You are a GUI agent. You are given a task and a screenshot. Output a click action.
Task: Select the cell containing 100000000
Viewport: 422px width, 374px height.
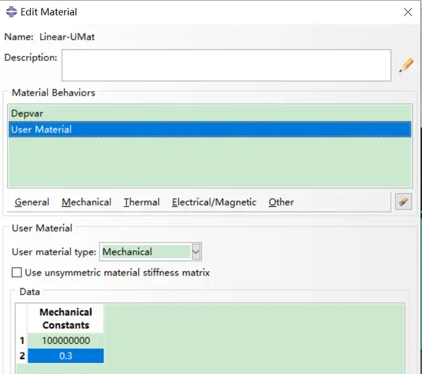click(x=66, y=341)
